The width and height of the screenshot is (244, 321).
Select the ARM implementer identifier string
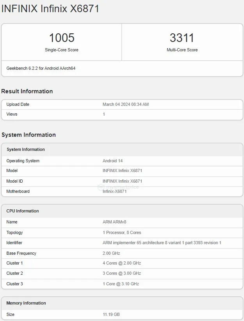tap(162, 243)
